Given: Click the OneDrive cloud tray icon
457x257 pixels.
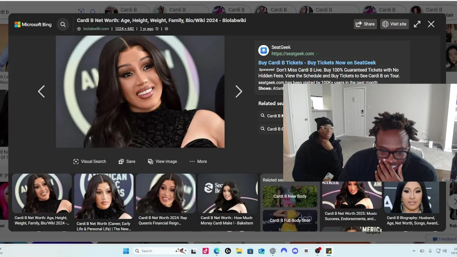Looking at the screenshot, I should click(422, 251).
